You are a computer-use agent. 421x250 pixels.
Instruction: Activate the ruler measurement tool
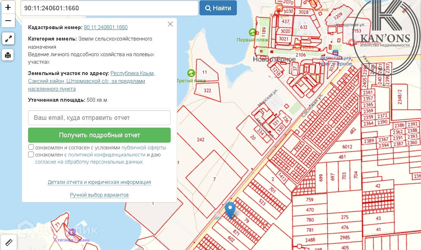click(9, 243)
